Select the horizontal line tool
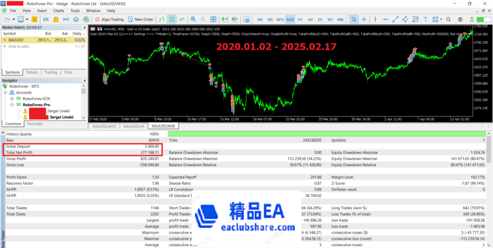Viewport: 493px width, 248px height. [x=386, y=20]
